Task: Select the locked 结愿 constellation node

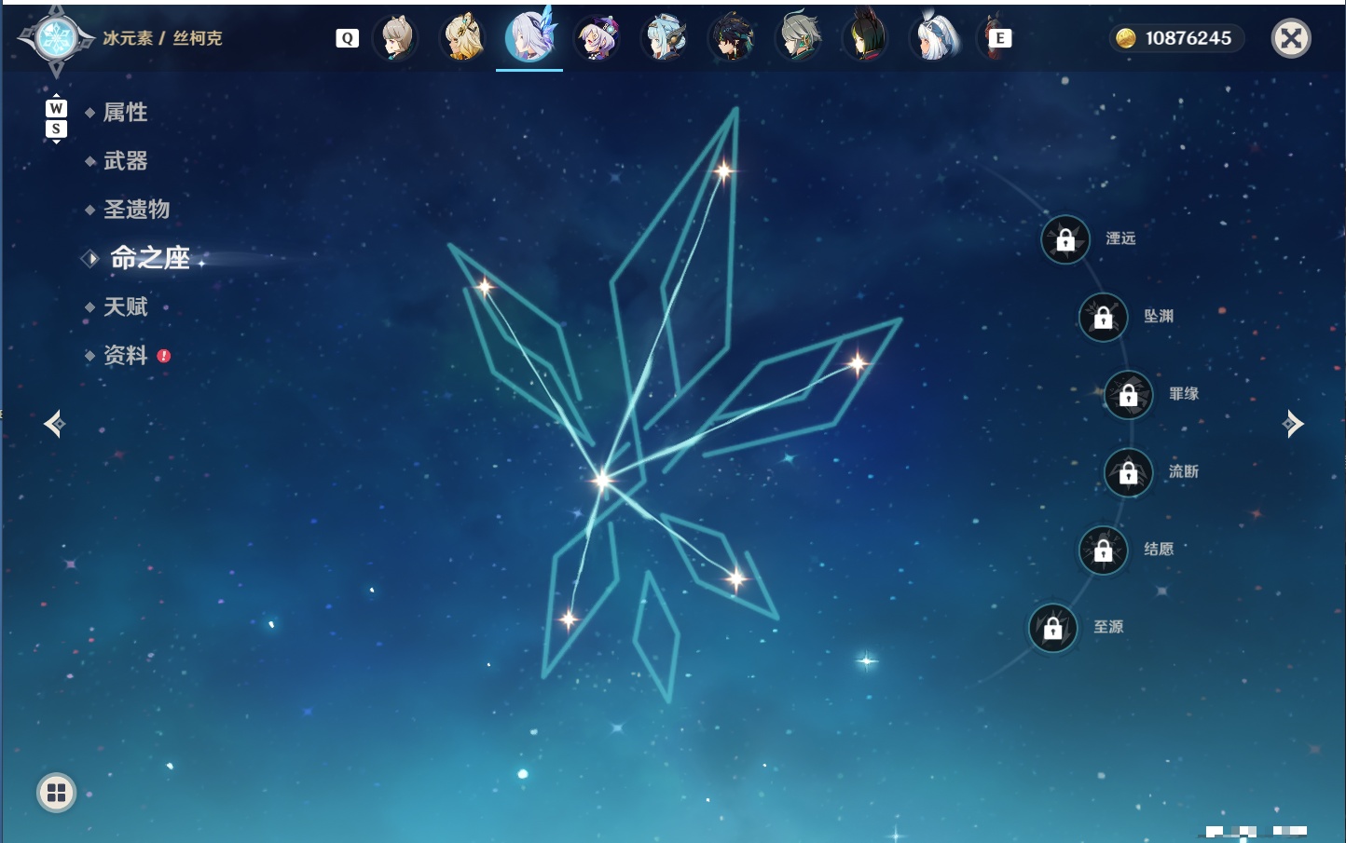Action: 1103,551
